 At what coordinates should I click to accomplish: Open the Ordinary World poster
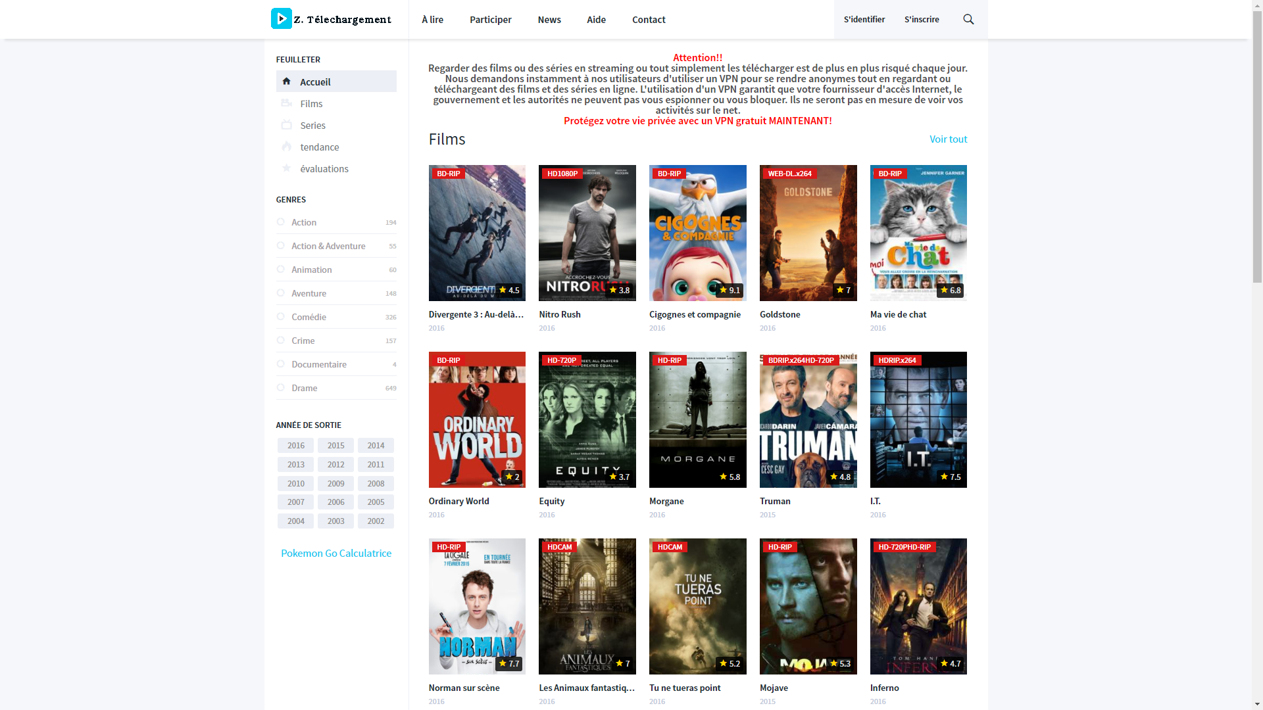(477, 419)
